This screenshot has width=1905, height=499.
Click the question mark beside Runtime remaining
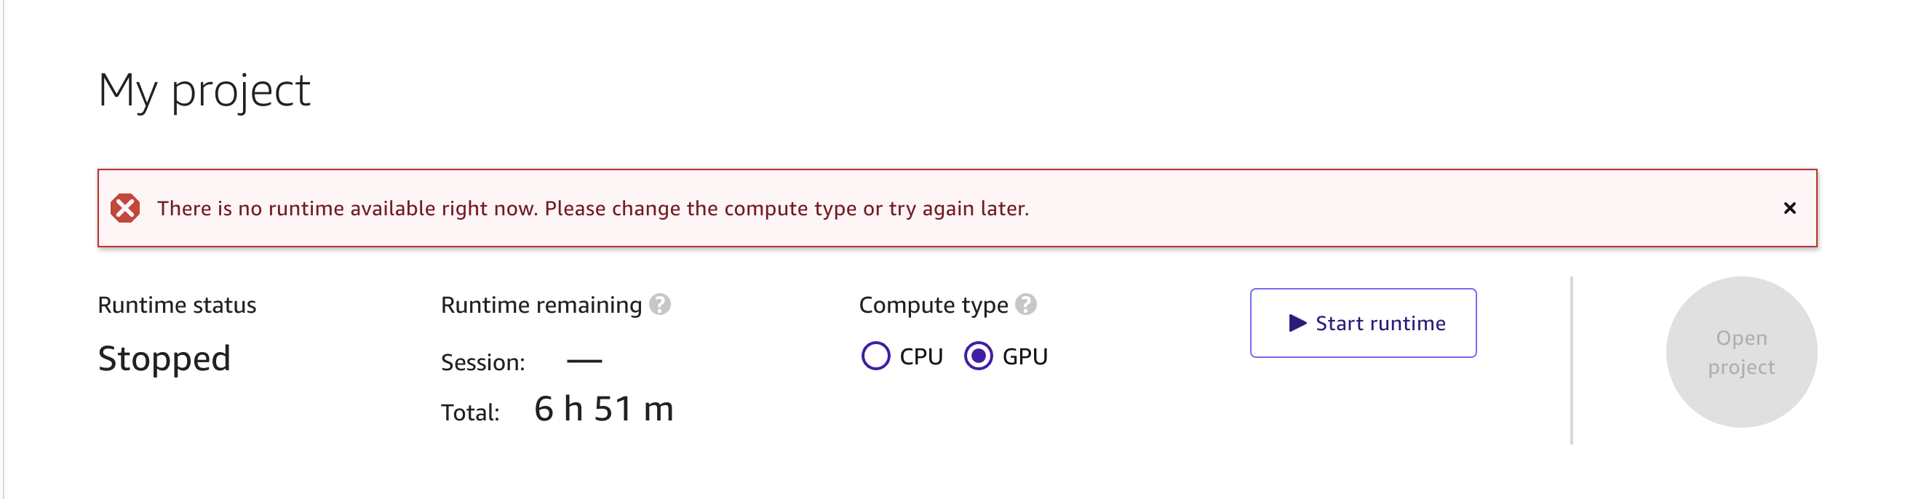(661, 303)
